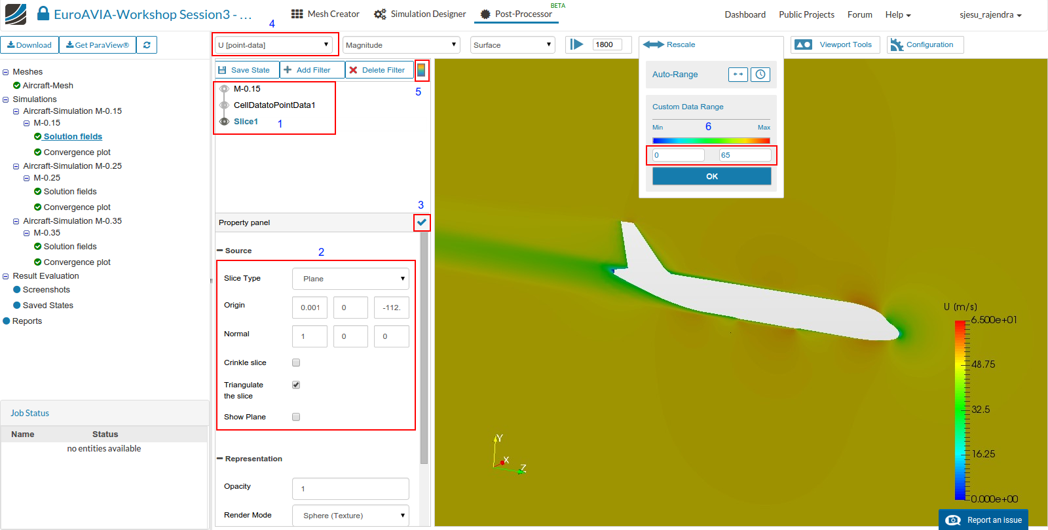Click the Mesh Creator grid icon
The width and height of the screenshot is (1048, 530).
coord(297,14)
